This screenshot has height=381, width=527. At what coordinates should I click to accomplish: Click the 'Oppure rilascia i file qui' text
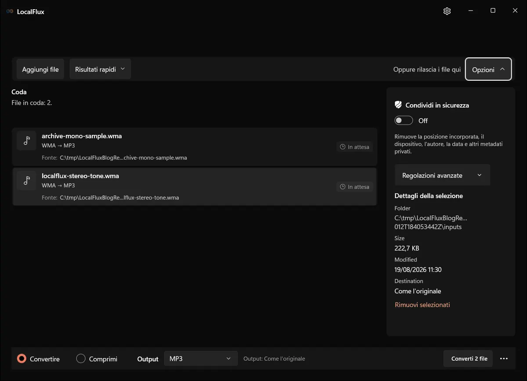[x=427, y=69]
